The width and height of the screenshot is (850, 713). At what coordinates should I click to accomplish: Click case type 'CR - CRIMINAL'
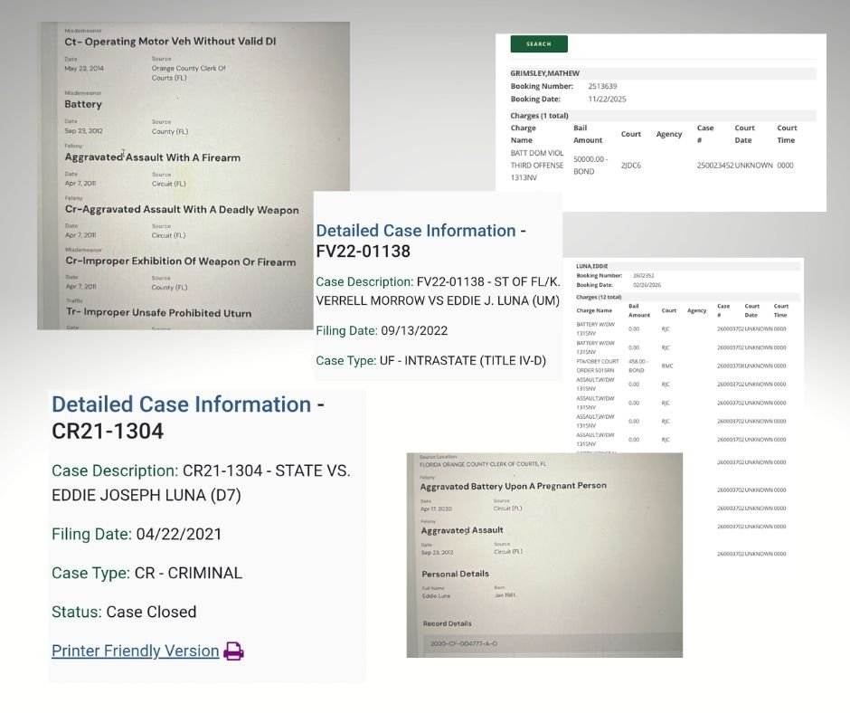coord(188,573)
